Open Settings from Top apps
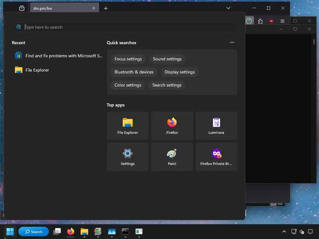This screenshot has height=239, width=319. 127,157
